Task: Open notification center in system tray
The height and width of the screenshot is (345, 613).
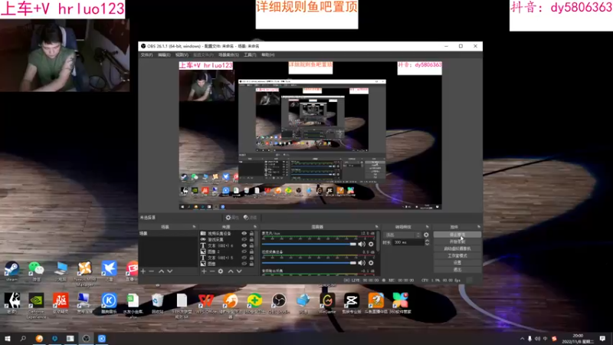Action: [602, 338]
